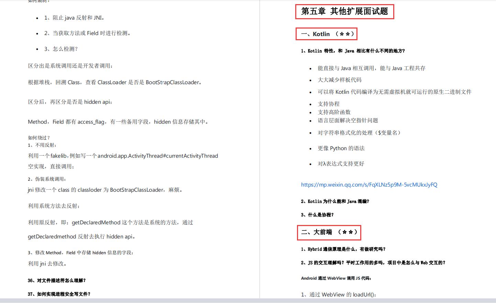Click the bullet '语言层面解决空指针问题'

[348, 121]
